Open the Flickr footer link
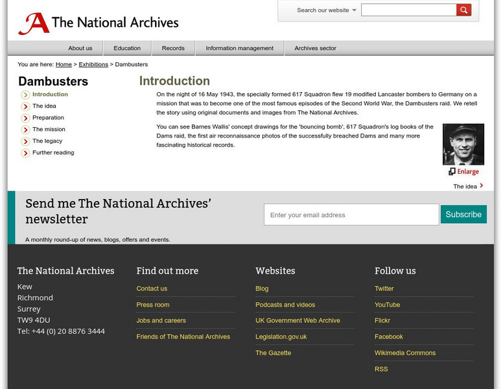Viewport: 501px width, 389px height. [x=382, y=320]
